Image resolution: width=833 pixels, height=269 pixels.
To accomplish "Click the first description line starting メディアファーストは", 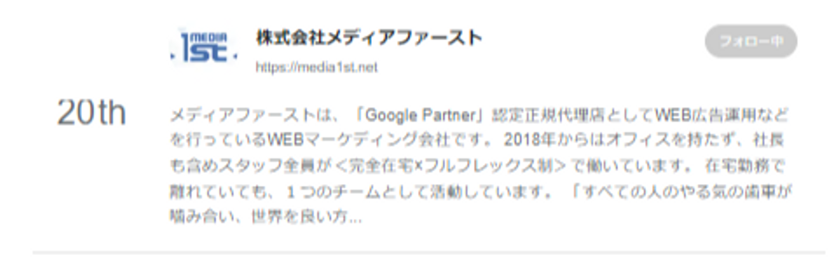I will pos(480,115).
